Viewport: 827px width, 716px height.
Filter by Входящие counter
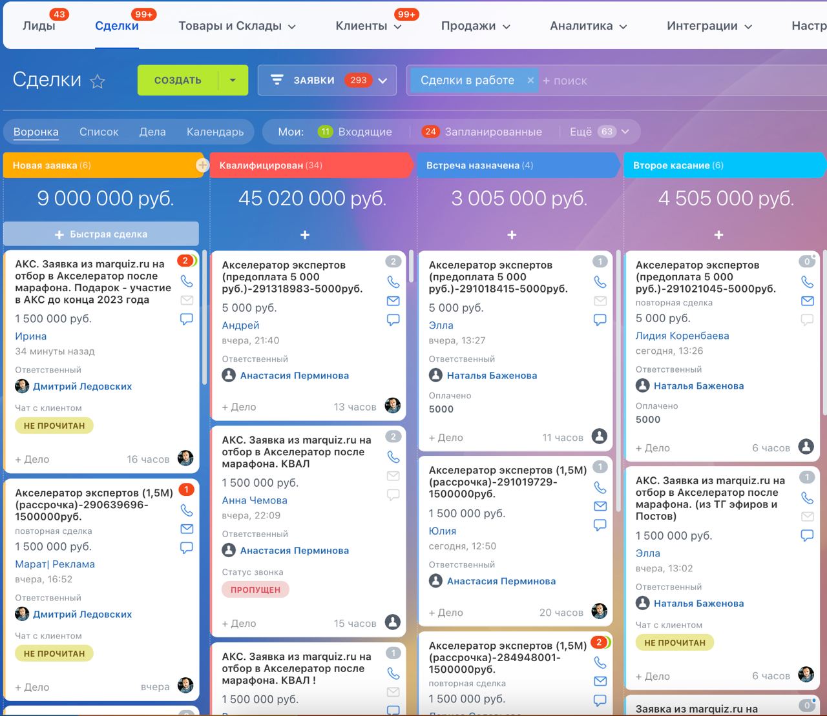tap(355, 132)
